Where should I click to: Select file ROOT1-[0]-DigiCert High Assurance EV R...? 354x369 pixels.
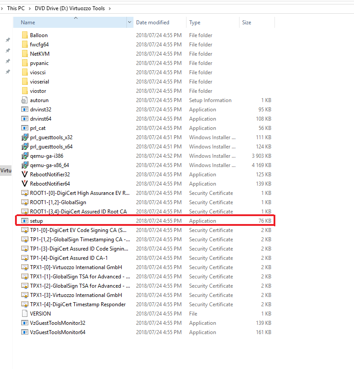[80, 193]
